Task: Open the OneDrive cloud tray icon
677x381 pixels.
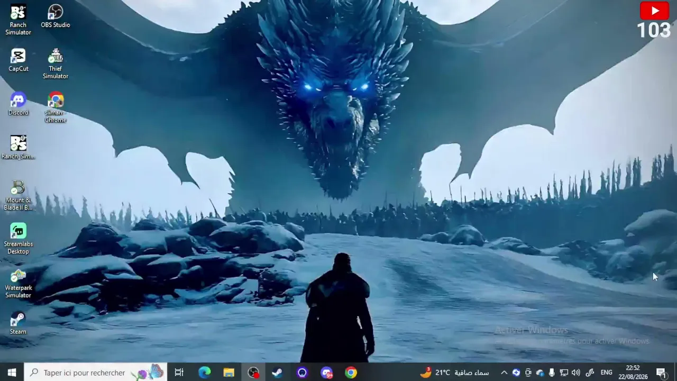Action: [539, 373]
